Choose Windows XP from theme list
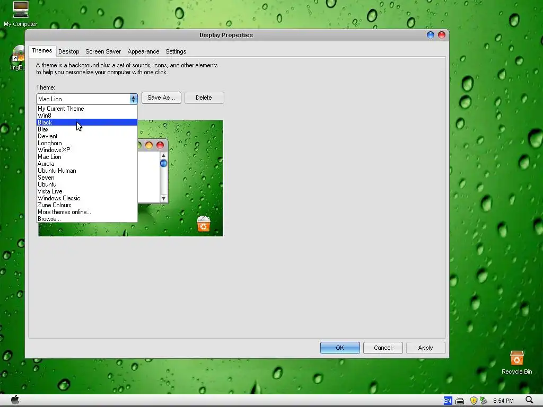The width and height of the screenshot is (543, 407). (87, 150)
